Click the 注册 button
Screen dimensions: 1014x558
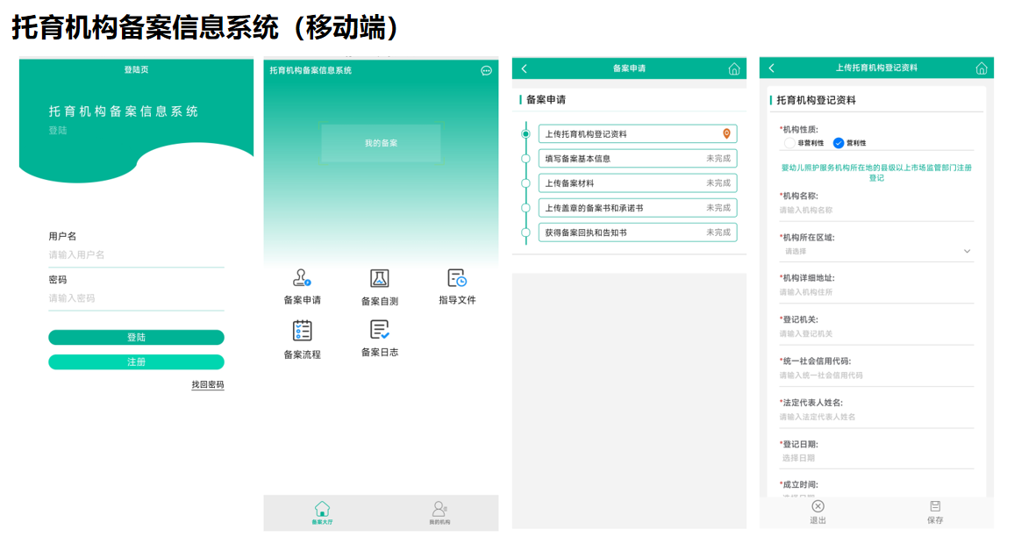click(x=136, y=361)
